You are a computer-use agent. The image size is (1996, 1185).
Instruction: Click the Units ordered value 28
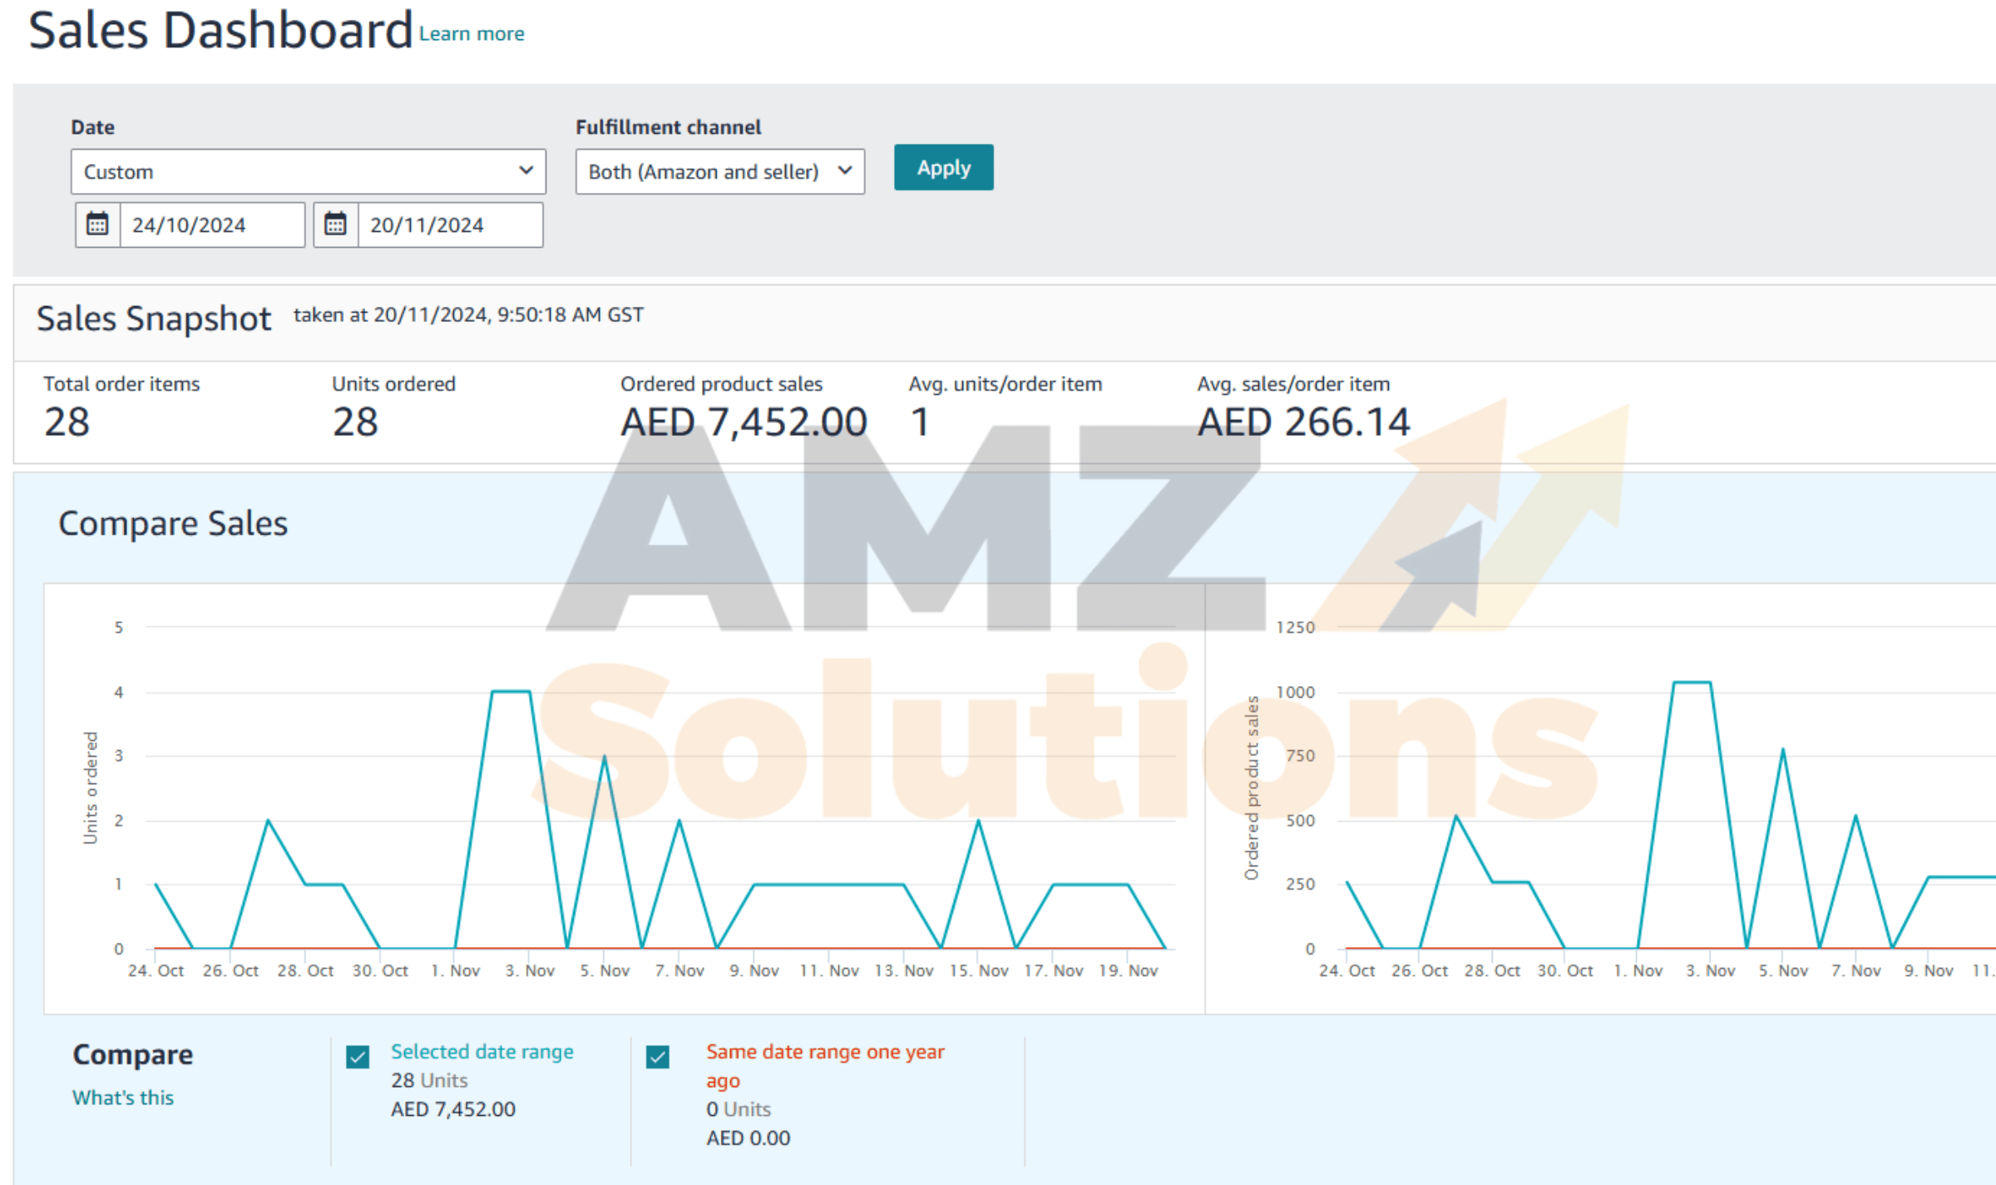point(355,422)
